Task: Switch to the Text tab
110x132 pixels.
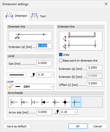Action: click(x=38, y=16)
